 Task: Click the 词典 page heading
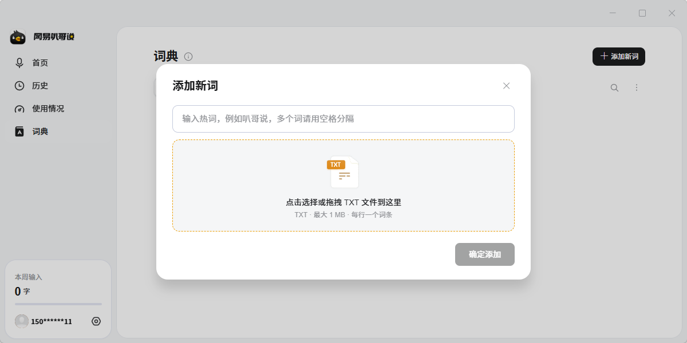166,56
